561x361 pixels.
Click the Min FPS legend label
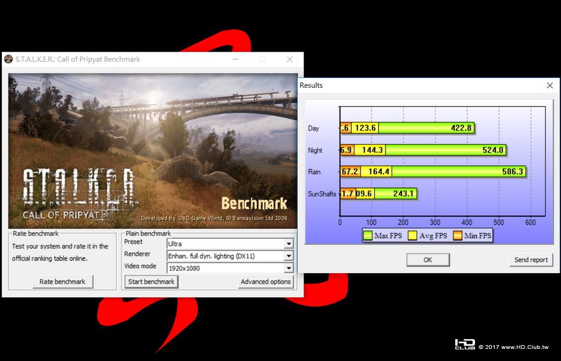478,236
